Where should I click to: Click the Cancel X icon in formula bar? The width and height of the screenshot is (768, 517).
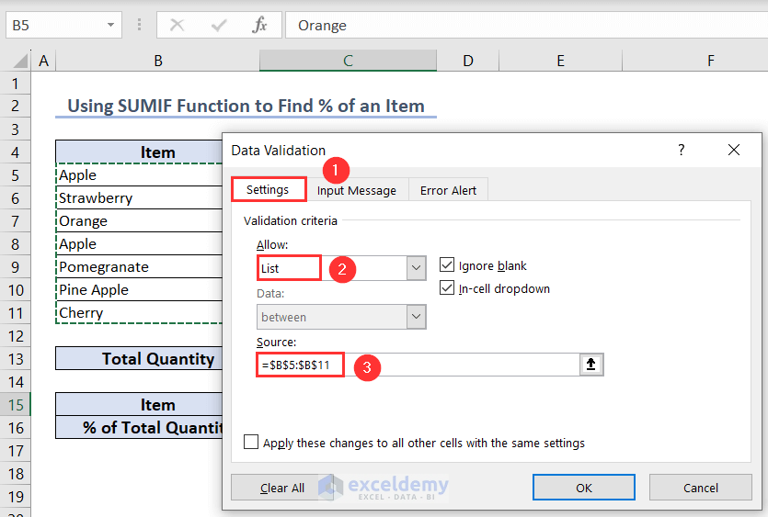178,25
